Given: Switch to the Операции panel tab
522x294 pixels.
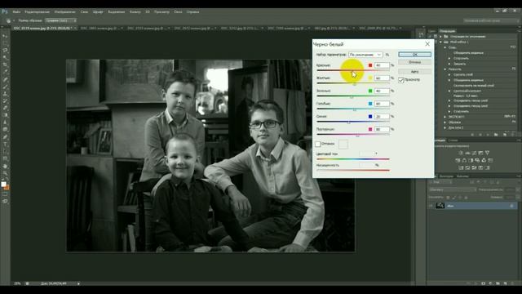Looking at the screenshot, I should point(448,31).
